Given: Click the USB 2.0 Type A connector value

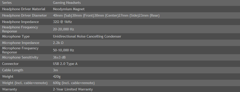Looking at the screenshot, I should (65, 64).
